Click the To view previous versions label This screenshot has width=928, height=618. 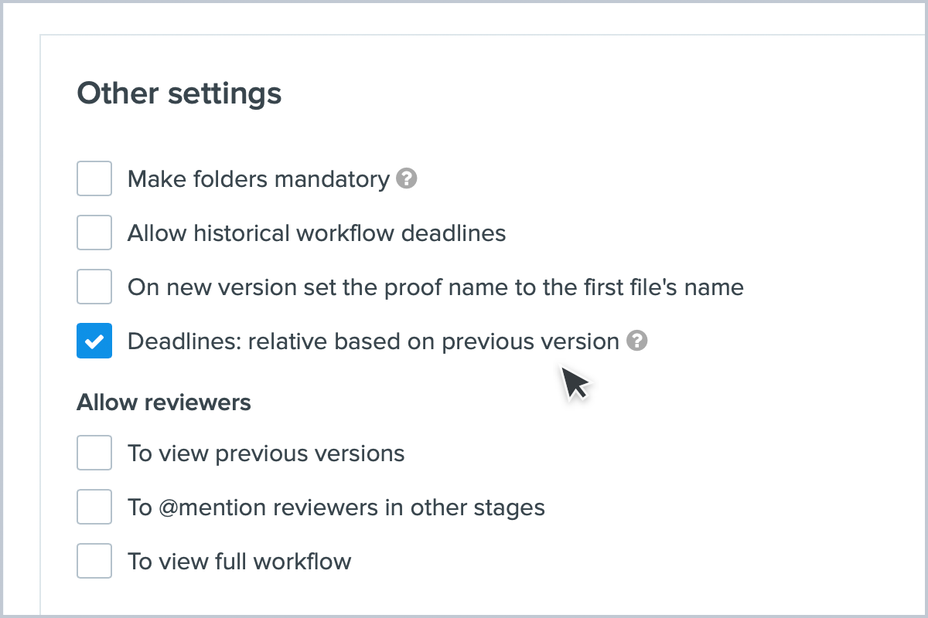266,453
